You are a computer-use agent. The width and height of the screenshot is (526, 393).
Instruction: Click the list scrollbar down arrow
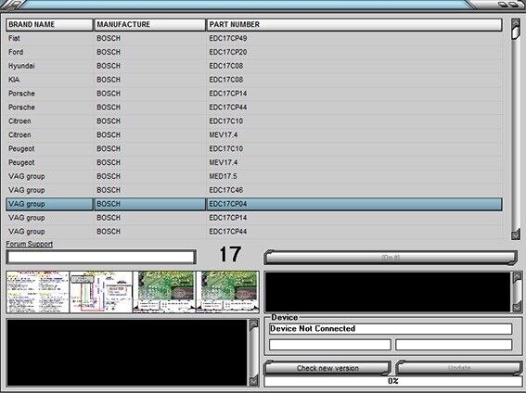point(516,234)
